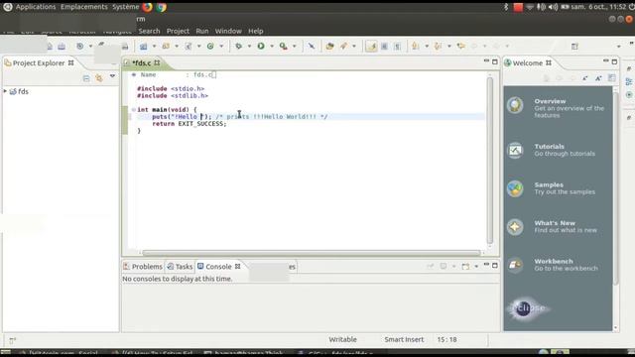635x357 pixels.
Task: Open the Run button dropdown arrow
Action: (x=272, y=47)
